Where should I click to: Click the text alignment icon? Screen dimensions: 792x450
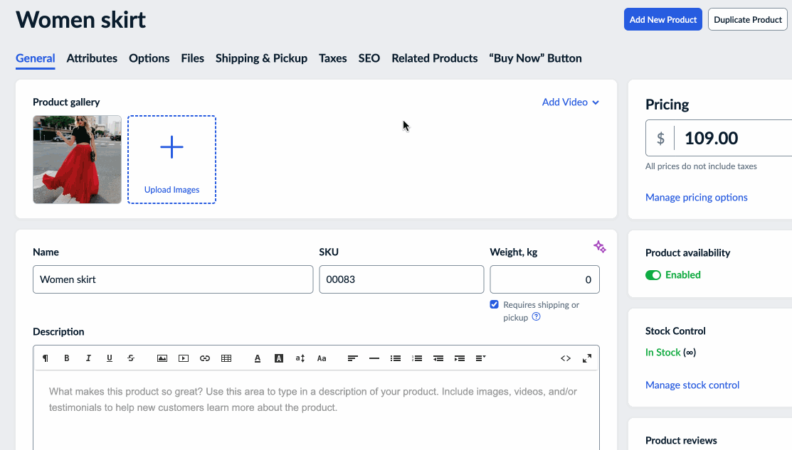pos(352,358)
